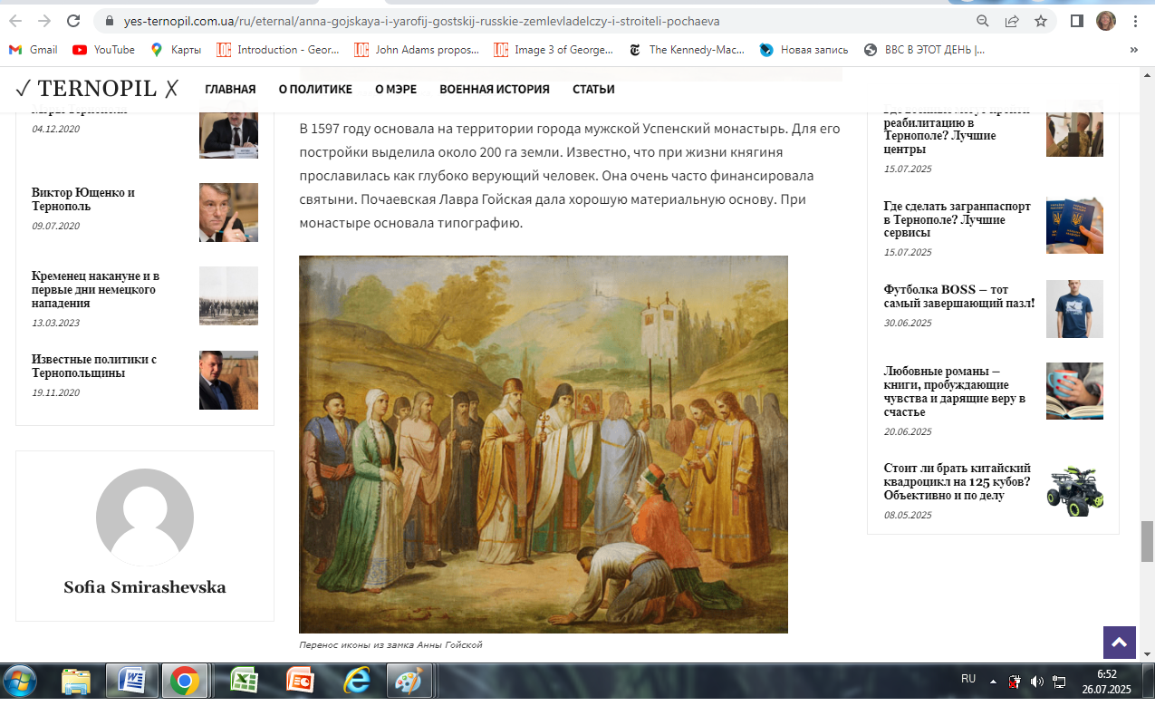The height and width of the screenshot is (706, 1155).
Task: Open the О ПОЛИТИКЕ menu item
Action: (x=315, y=89)
